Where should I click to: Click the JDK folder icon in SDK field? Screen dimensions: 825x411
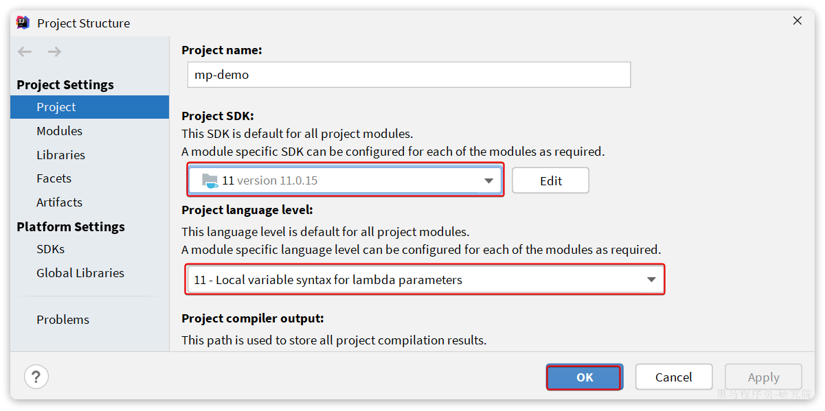pos(210,180)
